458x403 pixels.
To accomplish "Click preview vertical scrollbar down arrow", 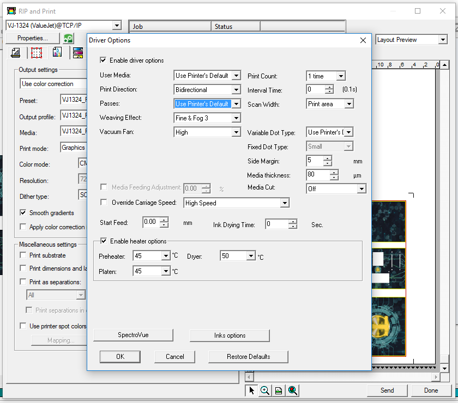I will click(444, 368).
